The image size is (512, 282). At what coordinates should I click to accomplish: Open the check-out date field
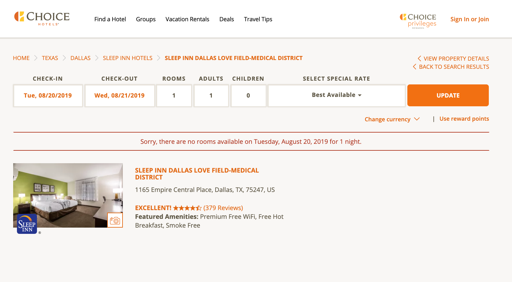[x=120, y=96]
